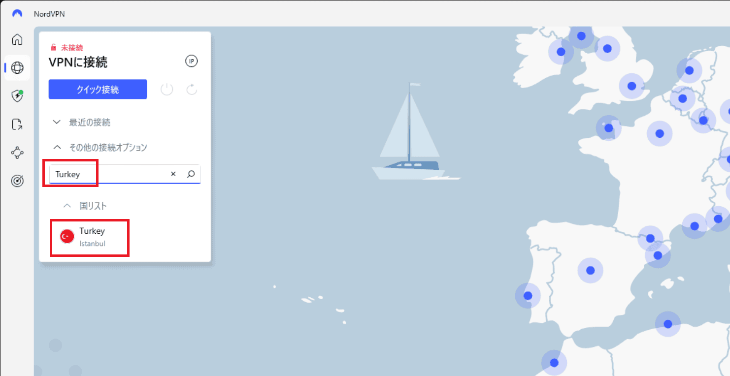This screenshot has width=730, height=376.
Task: Click the magnifier search icon
Action: (x=191, y=174)
